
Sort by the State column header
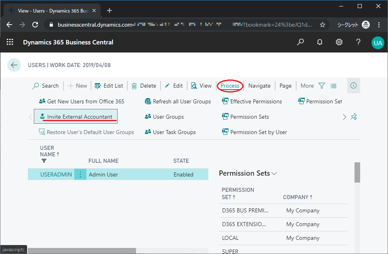(x=181, y=161)
